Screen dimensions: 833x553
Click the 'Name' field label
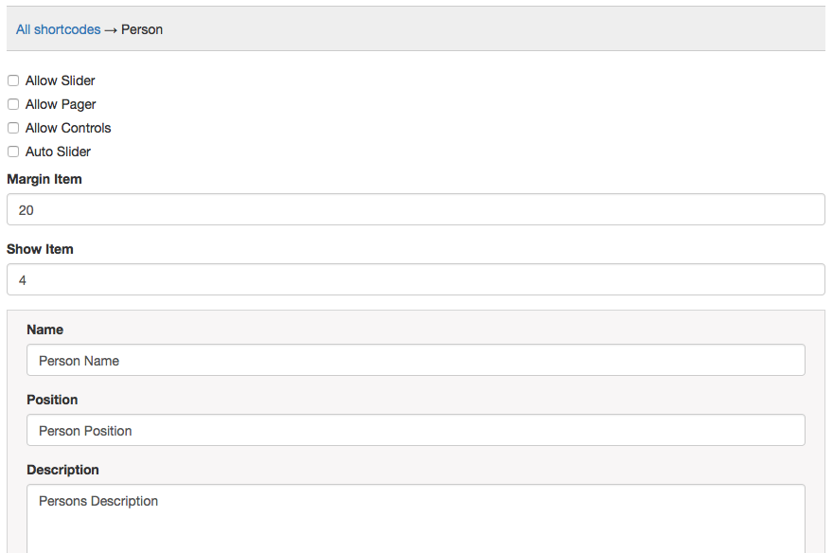tap(44, 330)
